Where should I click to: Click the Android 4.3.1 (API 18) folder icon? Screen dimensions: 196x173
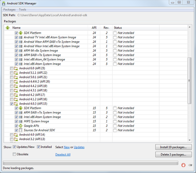click(16, 90)
